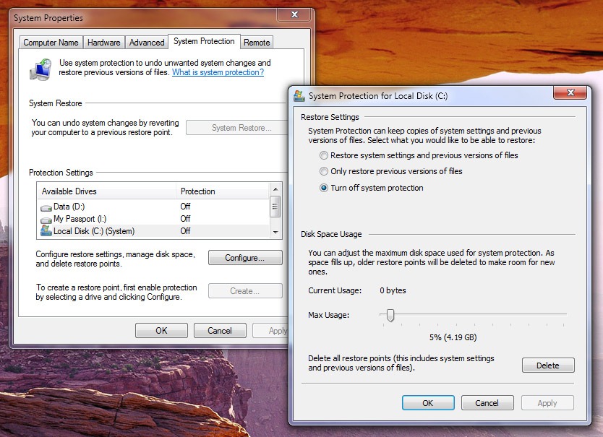This screenshot has width=603, height=437.
Task: Choose Only restore previous versions of files
Action: point(325,172)
